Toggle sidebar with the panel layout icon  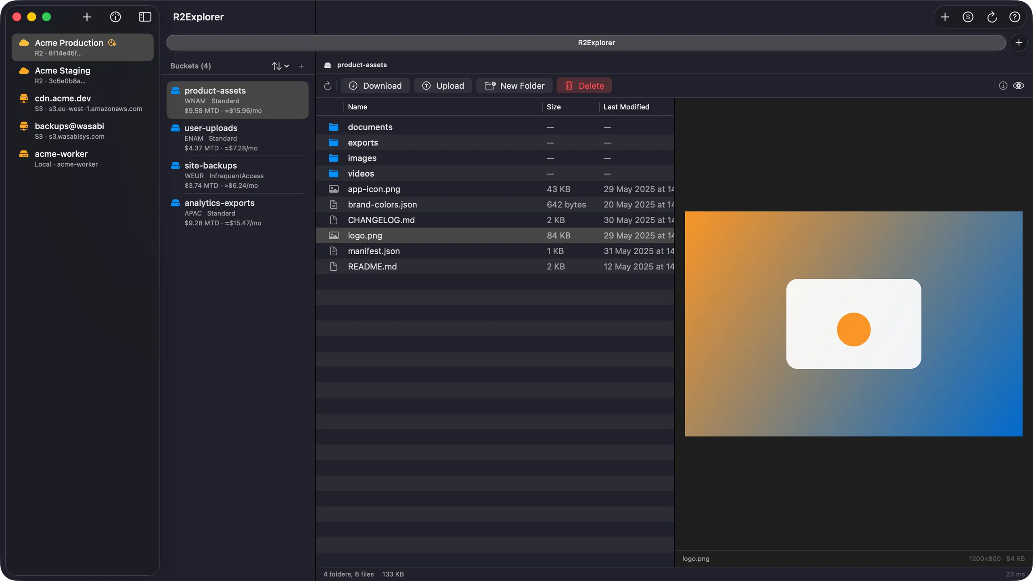point(145,17)
